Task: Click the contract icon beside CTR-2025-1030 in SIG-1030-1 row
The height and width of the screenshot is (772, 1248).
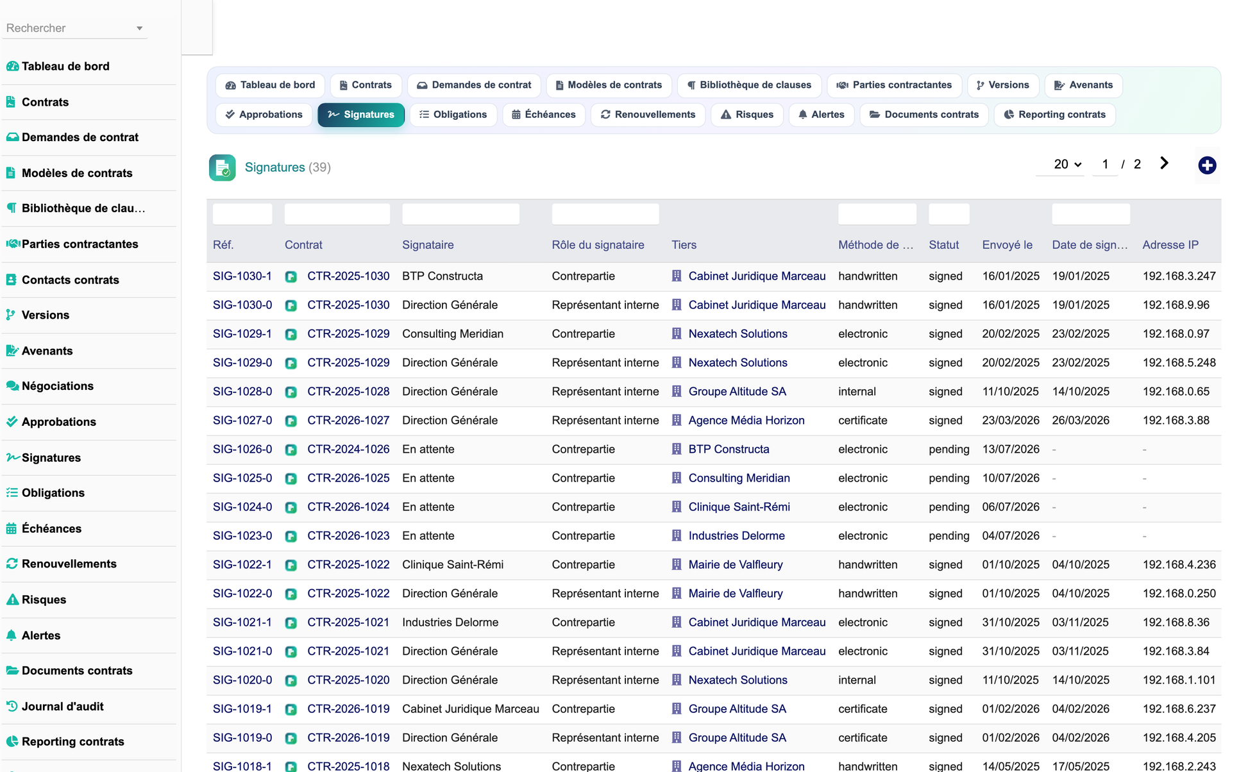Action: tap(291, 277)
